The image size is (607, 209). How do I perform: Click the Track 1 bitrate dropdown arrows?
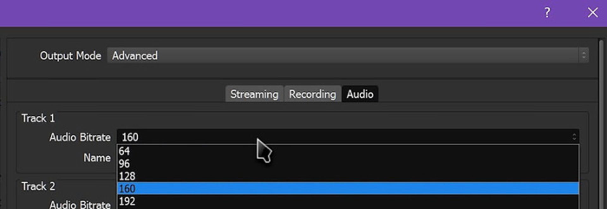tap(574, 137)
